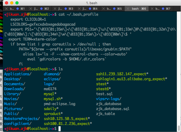The image size is (181, 132).
Task: Close the tab labeled ⌘4
Action: (x=78, y=9)
